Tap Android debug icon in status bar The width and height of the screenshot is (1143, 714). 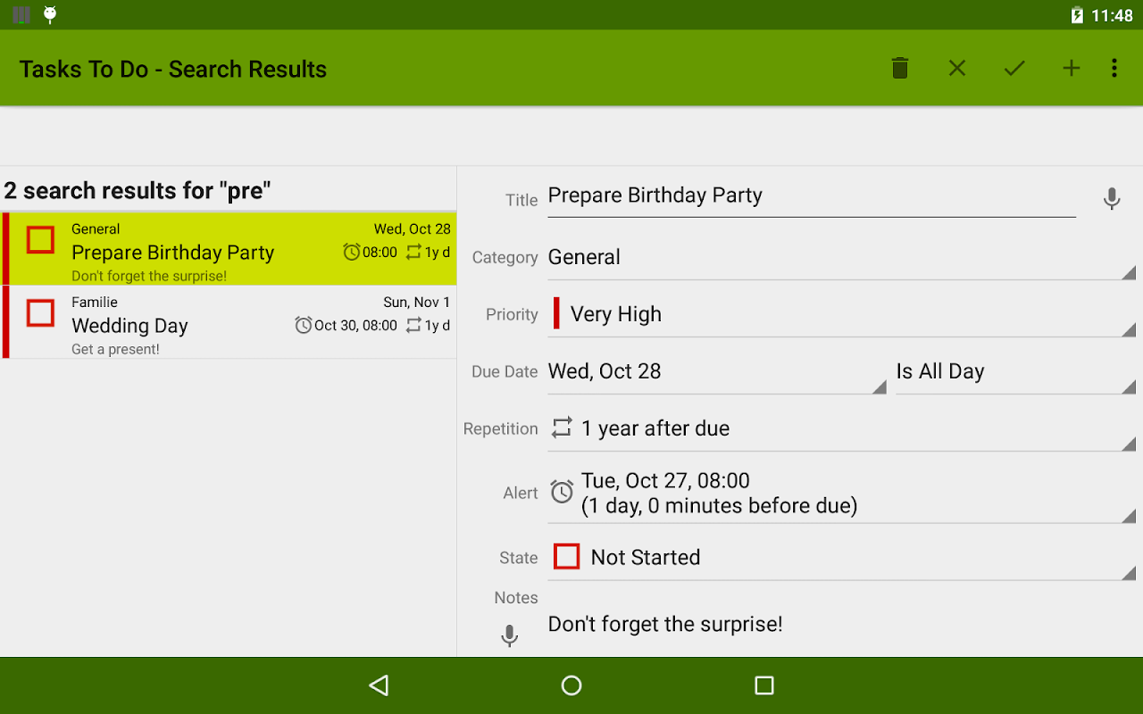pos(50,14)
